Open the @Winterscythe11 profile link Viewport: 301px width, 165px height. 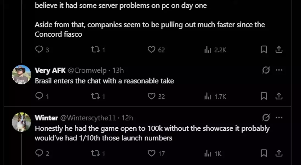(x=88, y=118)
